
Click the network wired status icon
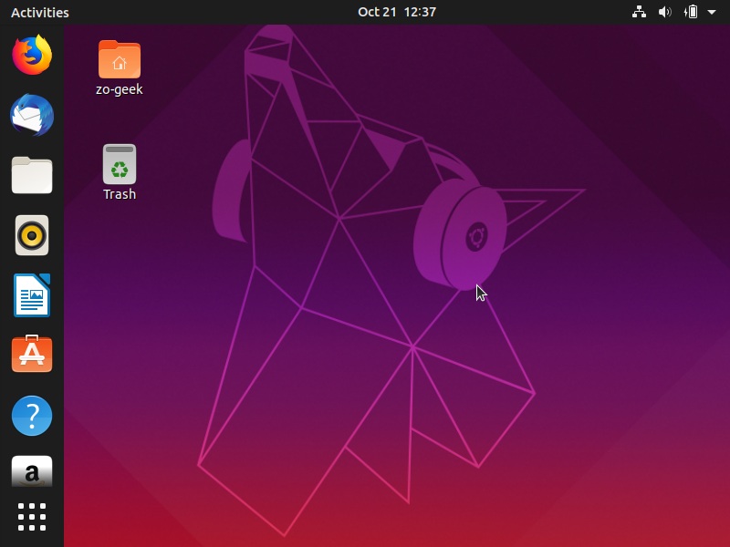click(x=639, y=12)
